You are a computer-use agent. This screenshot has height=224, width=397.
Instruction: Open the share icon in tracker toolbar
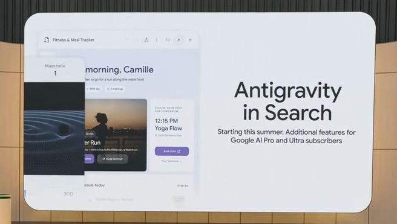(146, 40)
